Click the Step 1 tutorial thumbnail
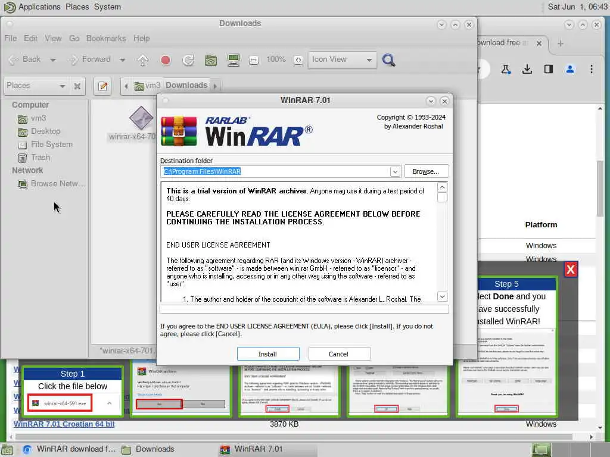This screenshot has height=457, width=610. coord(73,392)
